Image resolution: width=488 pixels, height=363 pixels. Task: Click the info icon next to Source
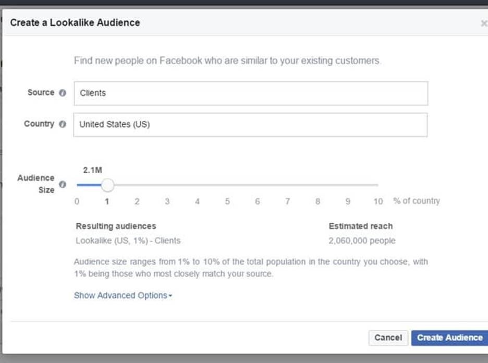[63, 93]
